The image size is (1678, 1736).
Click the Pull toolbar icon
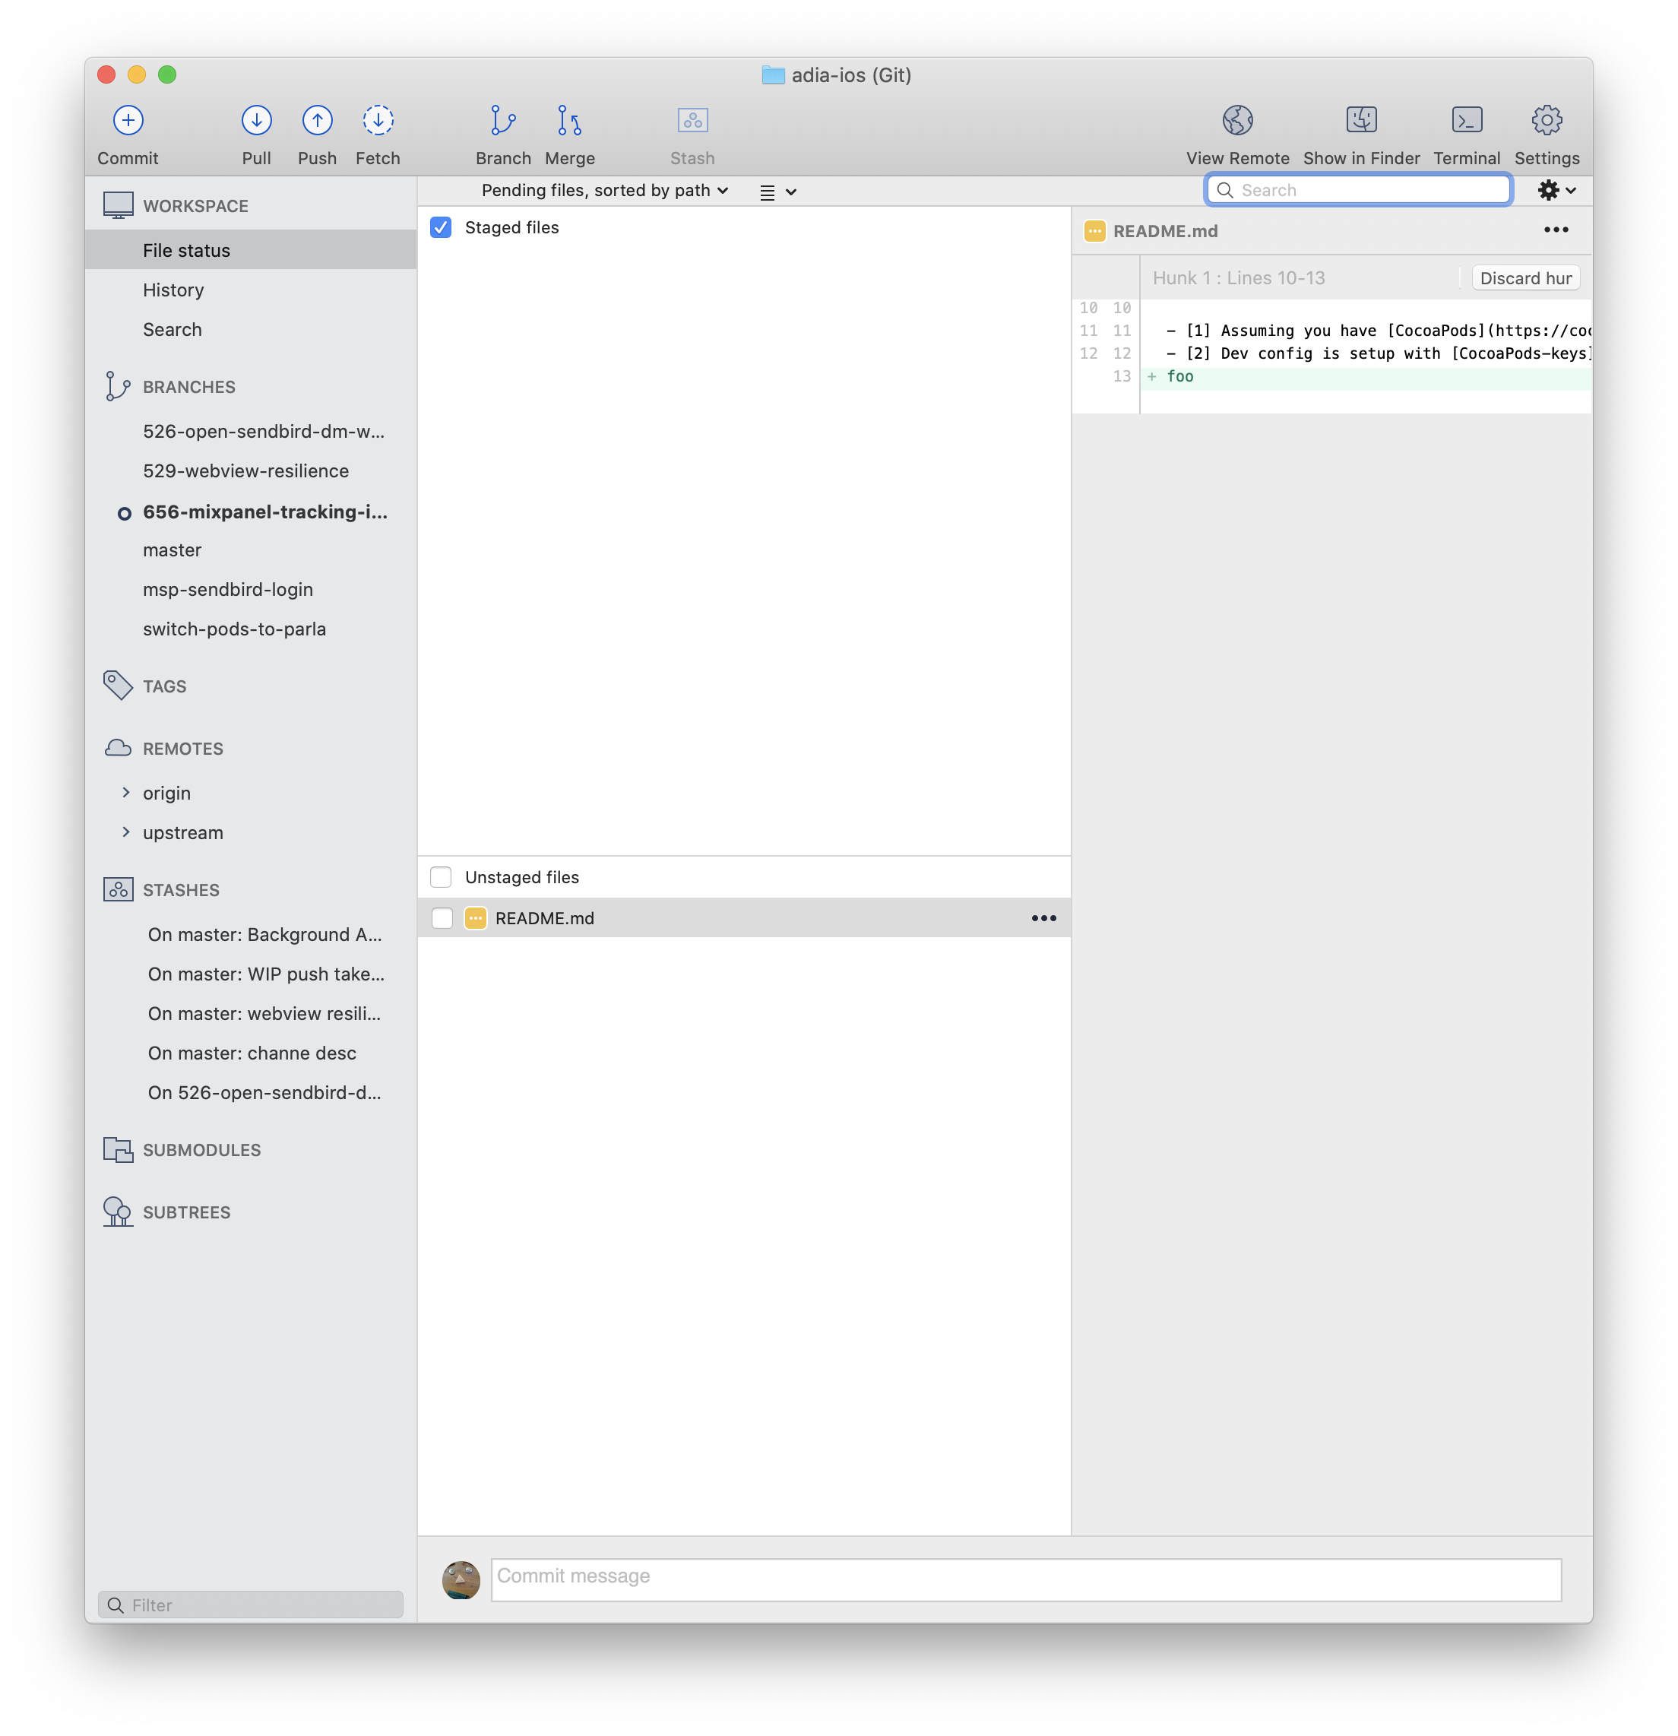pyautogui.click(x=257, y=119)
